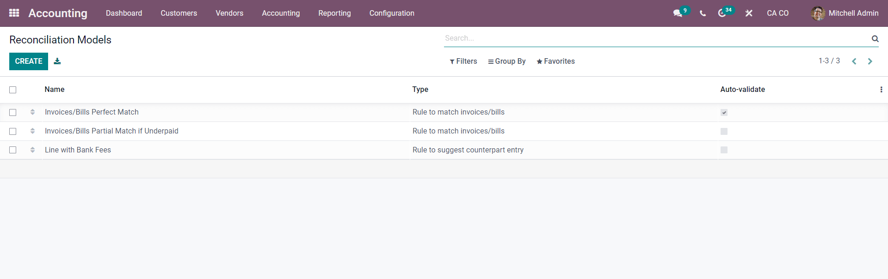Expand the Group By dropdown
Image resolution: width=888 pixels, height=279 pixels.
coord(507,61)
